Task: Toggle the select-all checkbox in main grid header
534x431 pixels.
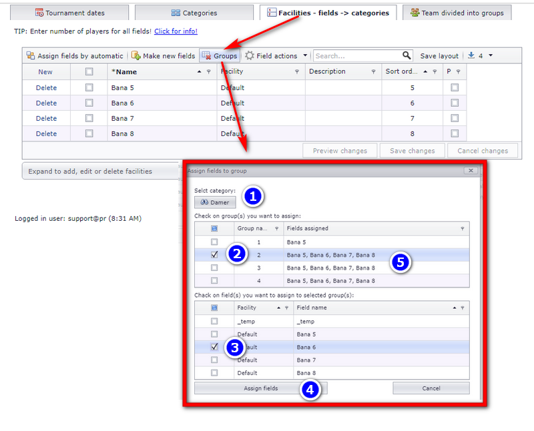Action: point(89,71)
